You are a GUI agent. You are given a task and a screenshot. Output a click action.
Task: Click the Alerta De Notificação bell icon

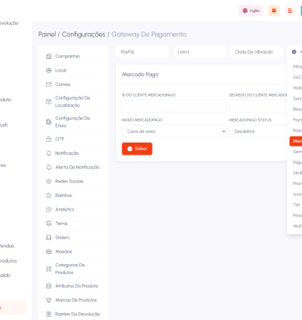pyautogui.click(x=49, y=168)
